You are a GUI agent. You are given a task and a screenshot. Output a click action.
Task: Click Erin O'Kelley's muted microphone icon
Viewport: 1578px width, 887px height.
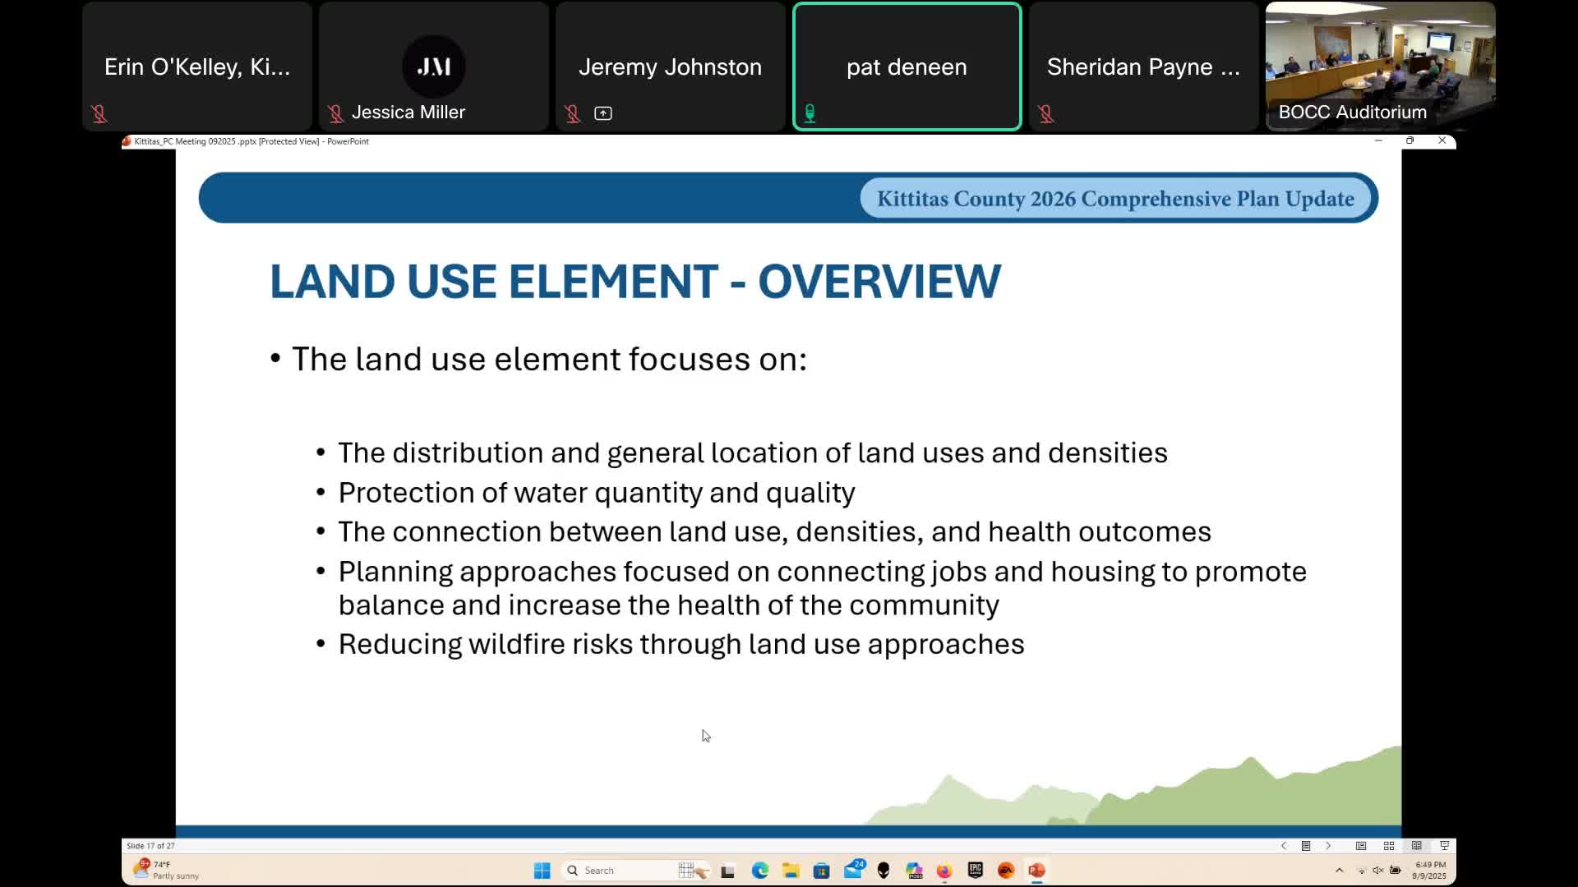(99, 114)
